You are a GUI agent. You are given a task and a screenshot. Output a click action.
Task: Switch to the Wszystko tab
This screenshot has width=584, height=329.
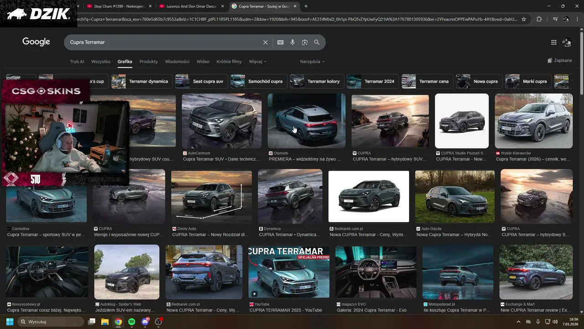[x=101, y=62]
